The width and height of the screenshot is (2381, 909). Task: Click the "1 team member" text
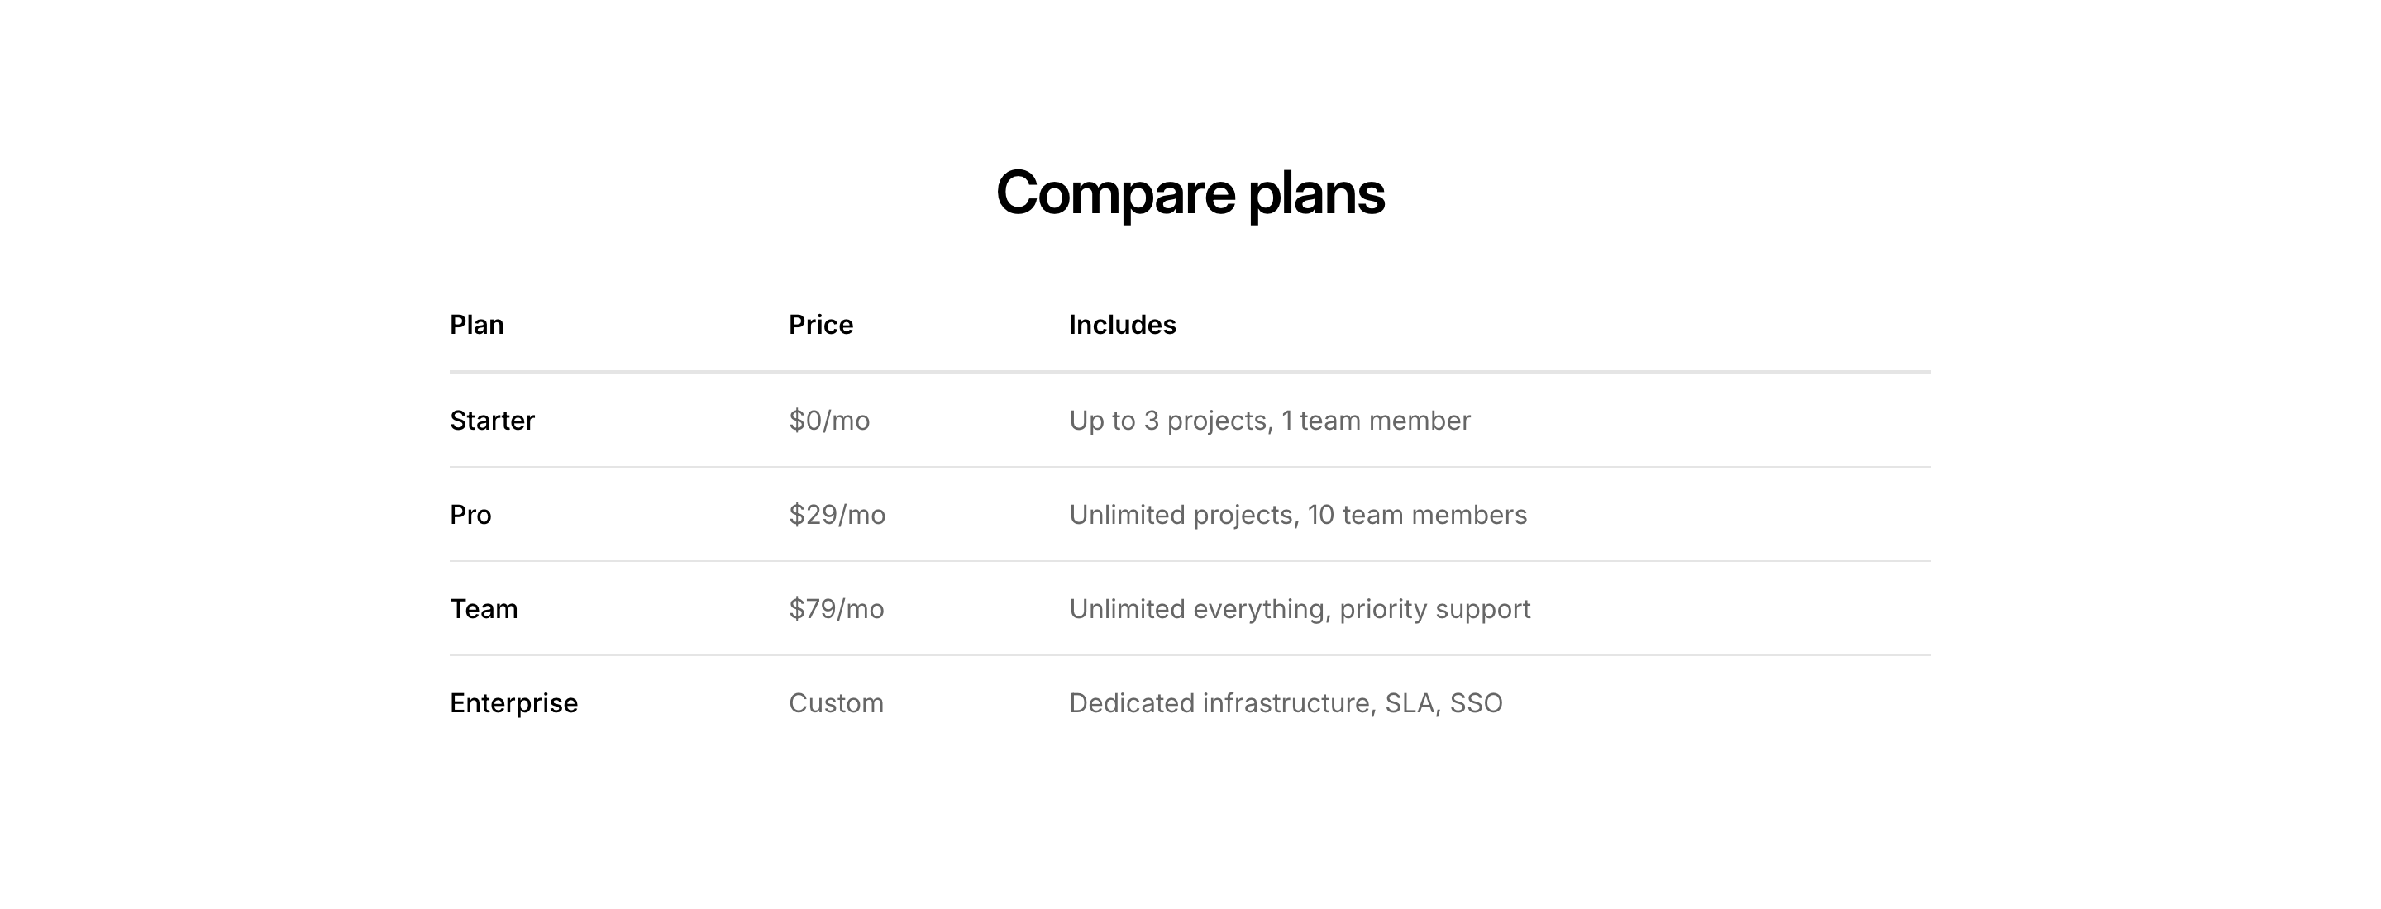click(x=1376, y=421)
